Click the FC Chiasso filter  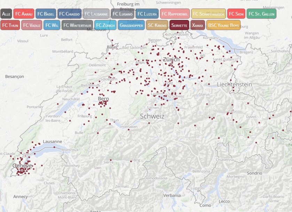[69, 14]
